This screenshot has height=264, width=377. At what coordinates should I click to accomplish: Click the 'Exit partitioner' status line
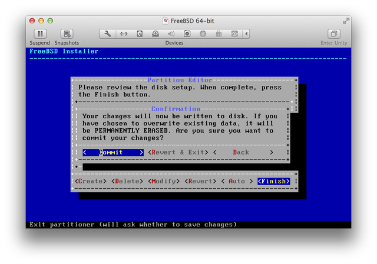pos(133,225)
